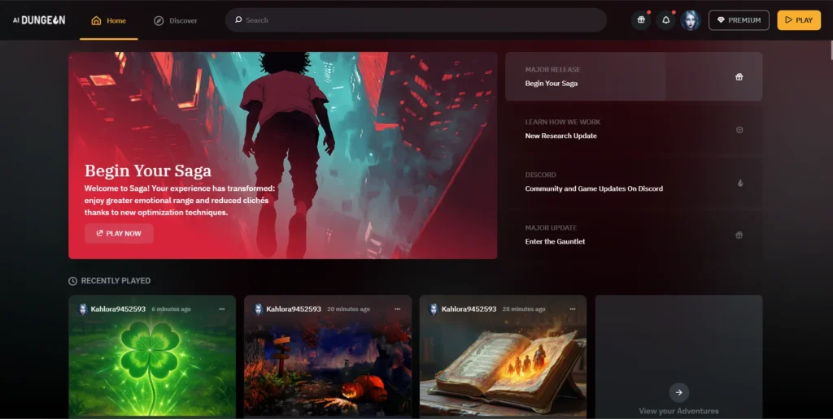Image resolution: width=833 pixels, height=419 pixels.
Task: Click the Begin Your Saga banner heading
Action: pos(148,171)
